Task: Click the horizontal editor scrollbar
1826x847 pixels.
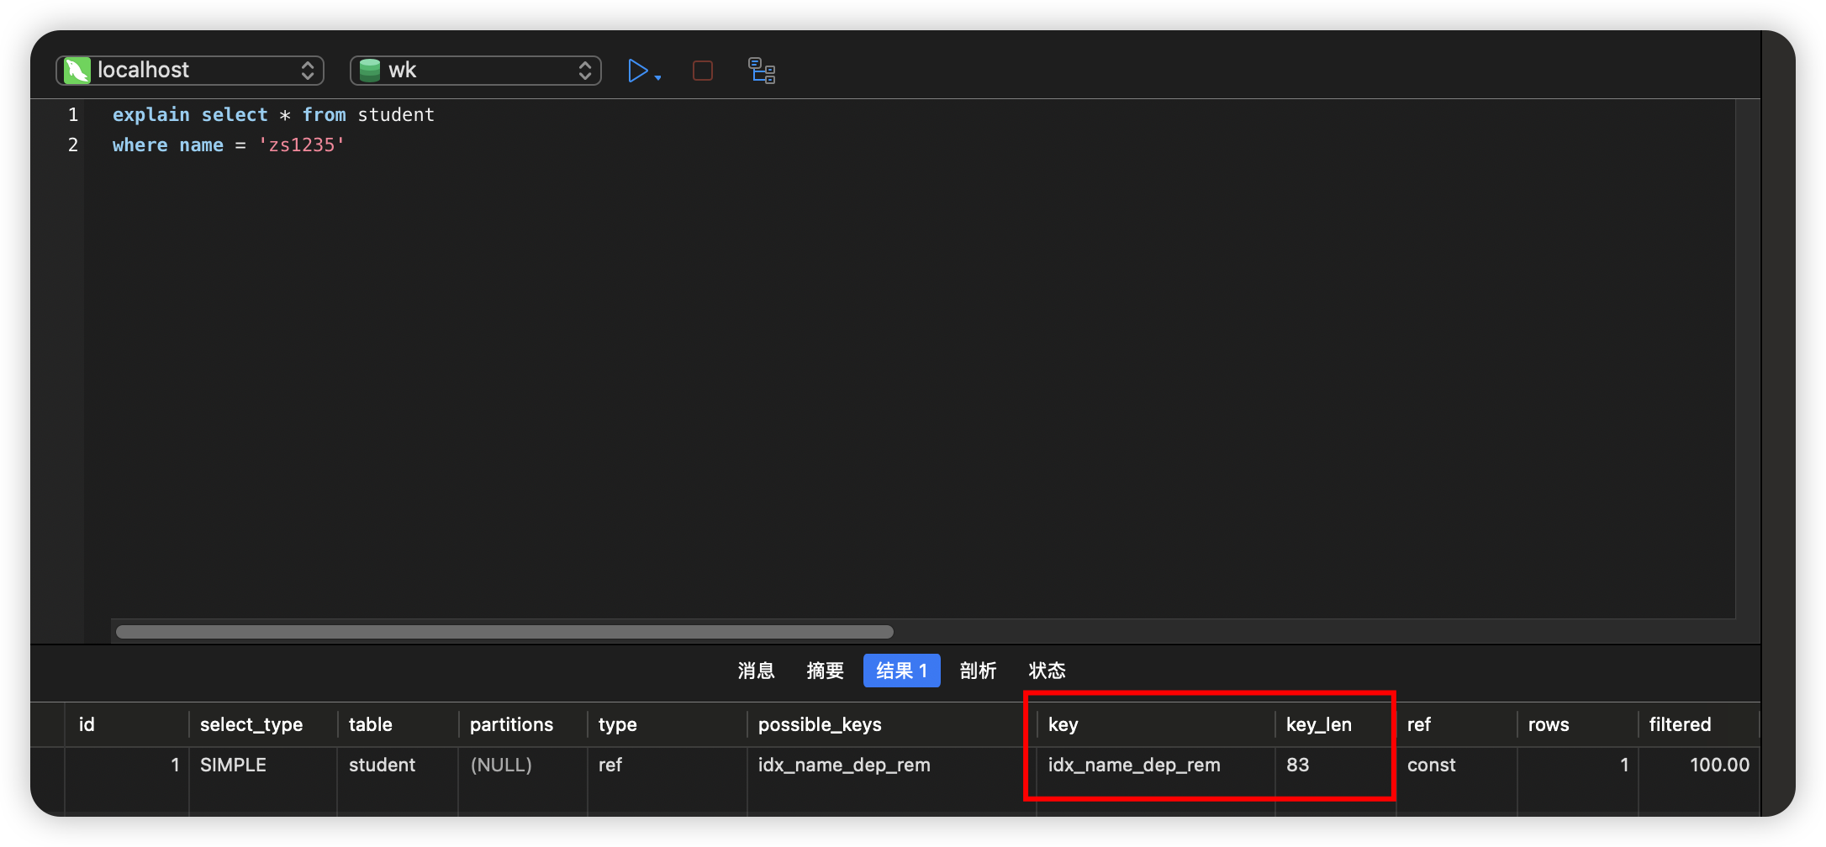Action: click(504, 632)
